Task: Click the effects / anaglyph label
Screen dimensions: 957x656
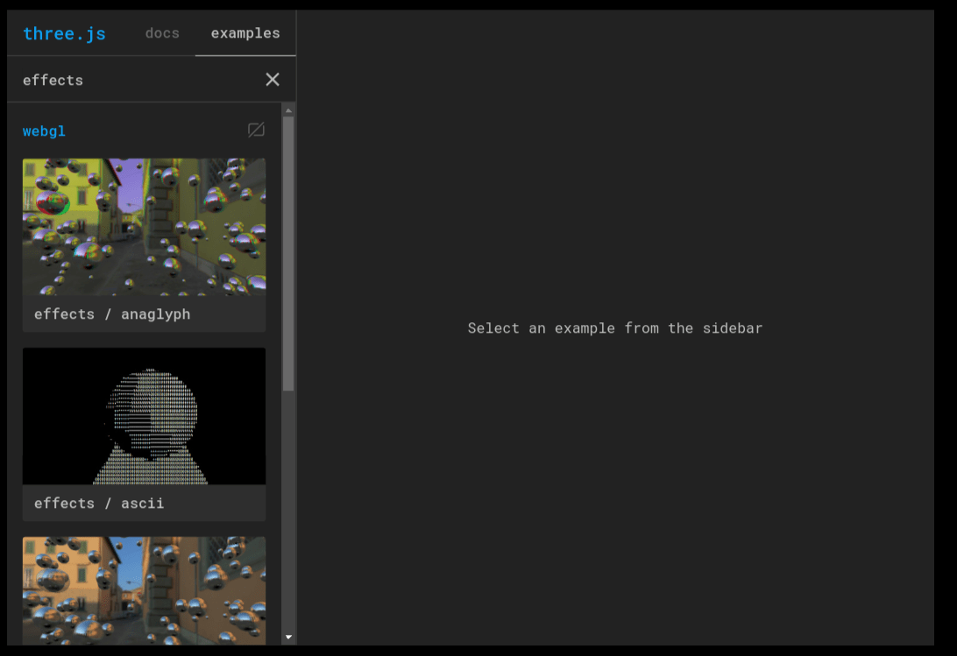Action: pyautogui.click(x=112, y=314)
